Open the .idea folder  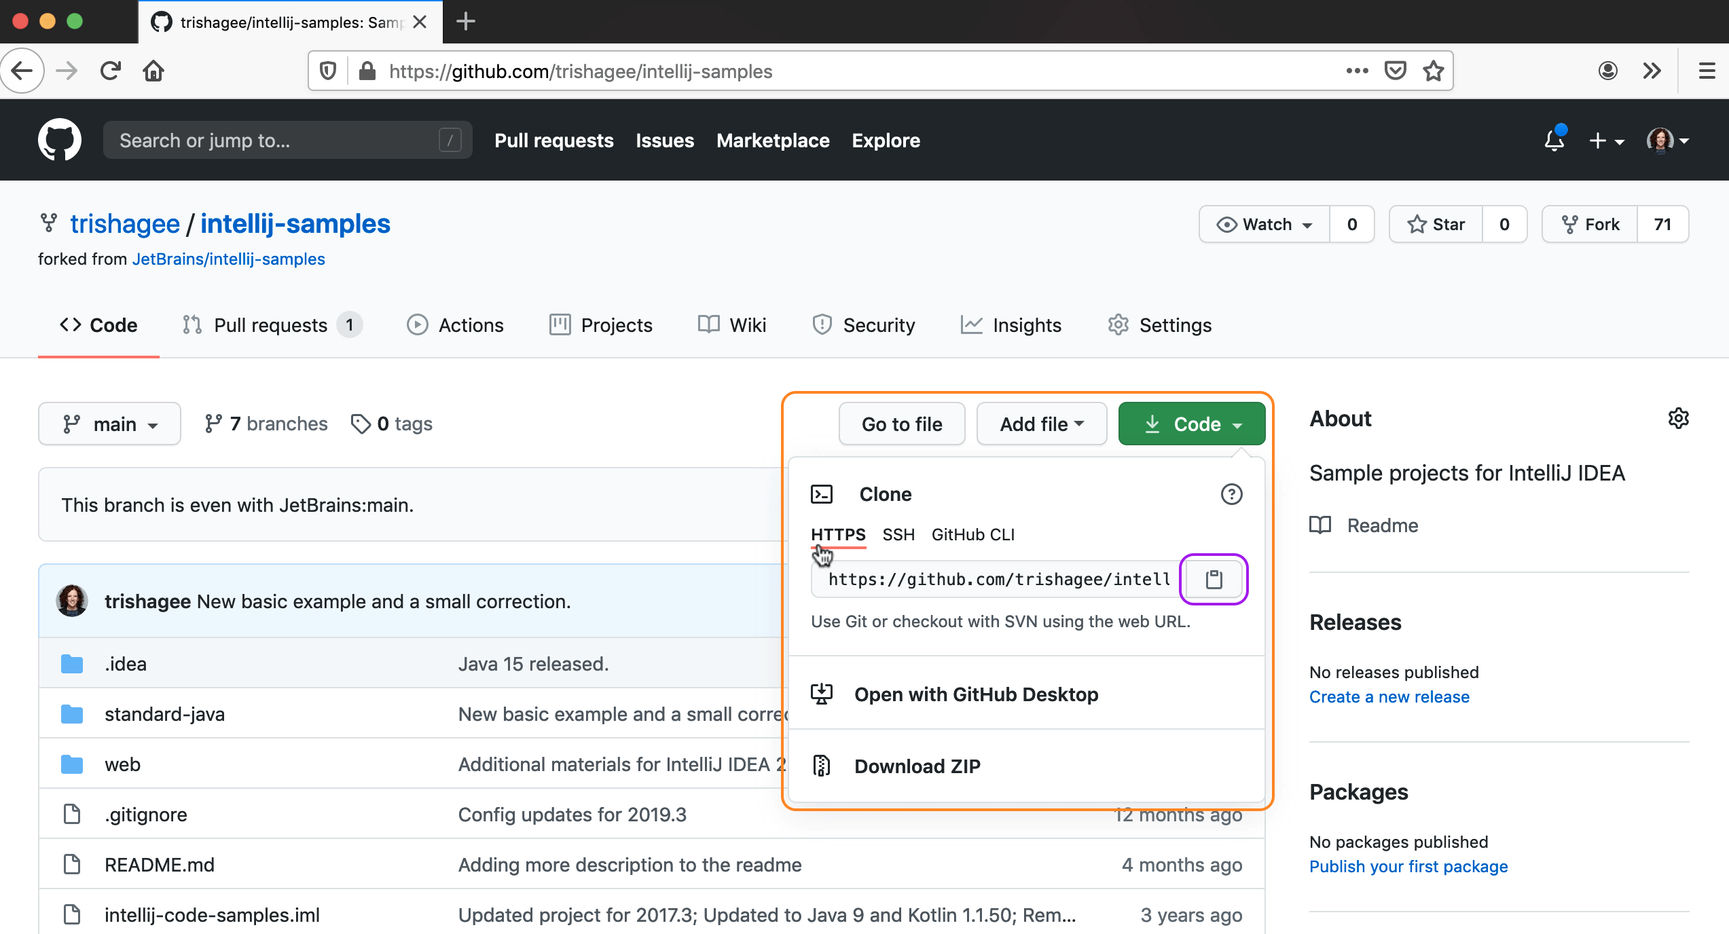(x=126, y=663)
